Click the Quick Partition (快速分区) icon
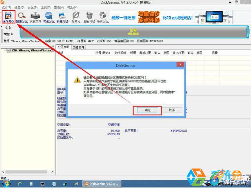 [49, 17]
